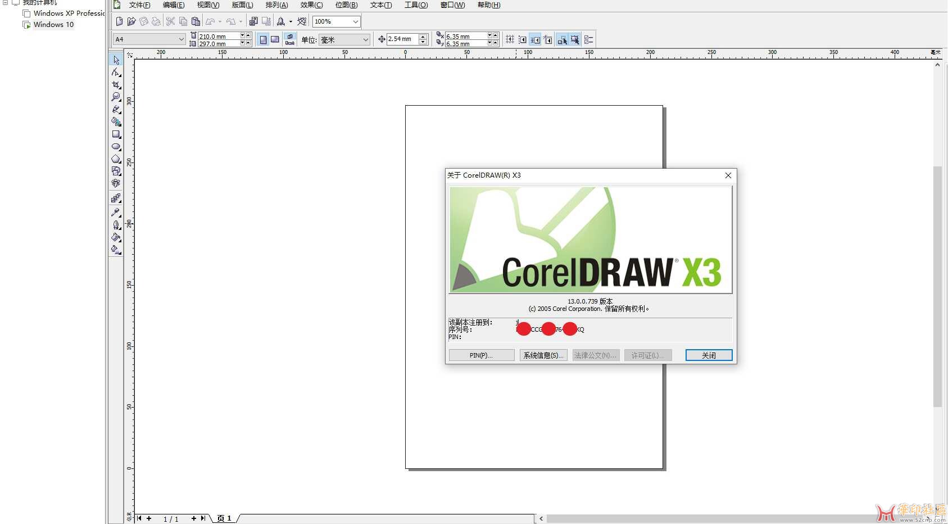Click the 页 1 page tab
The image size is (948, 524).
[x=224, y=518]
